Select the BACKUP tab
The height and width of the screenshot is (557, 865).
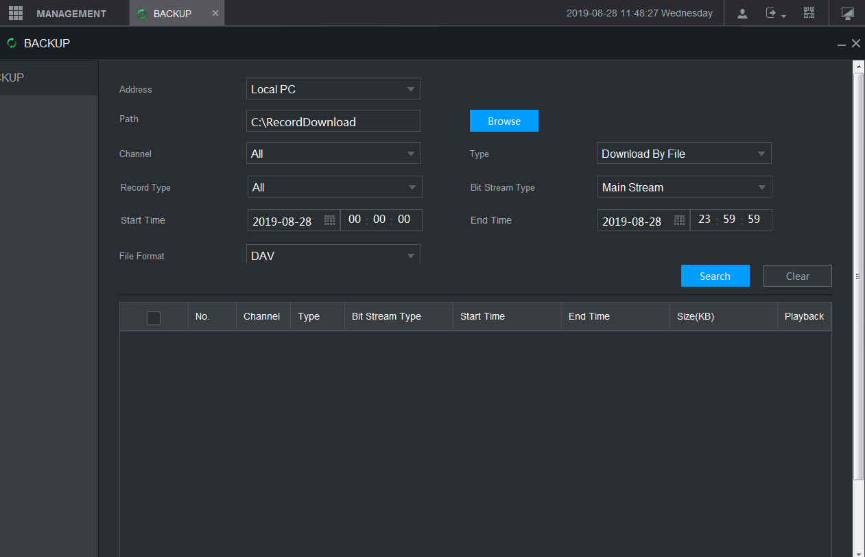pos(171,14)
